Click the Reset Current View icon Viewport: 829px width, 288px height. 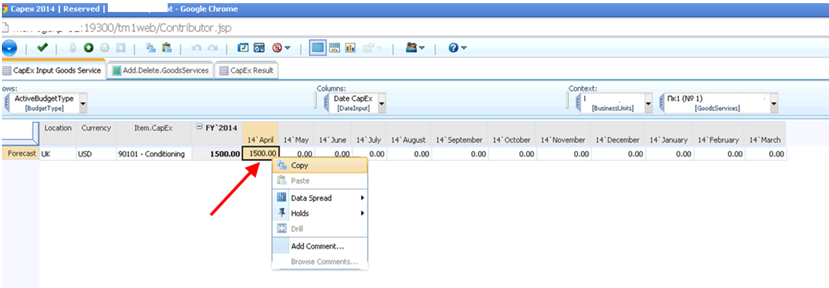click(243, 48)
